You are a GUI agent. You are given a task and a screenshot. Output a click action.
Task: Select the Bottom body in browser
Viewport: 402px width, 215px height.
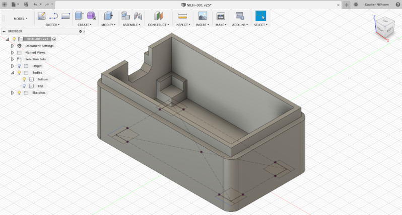tap(42, 79)
